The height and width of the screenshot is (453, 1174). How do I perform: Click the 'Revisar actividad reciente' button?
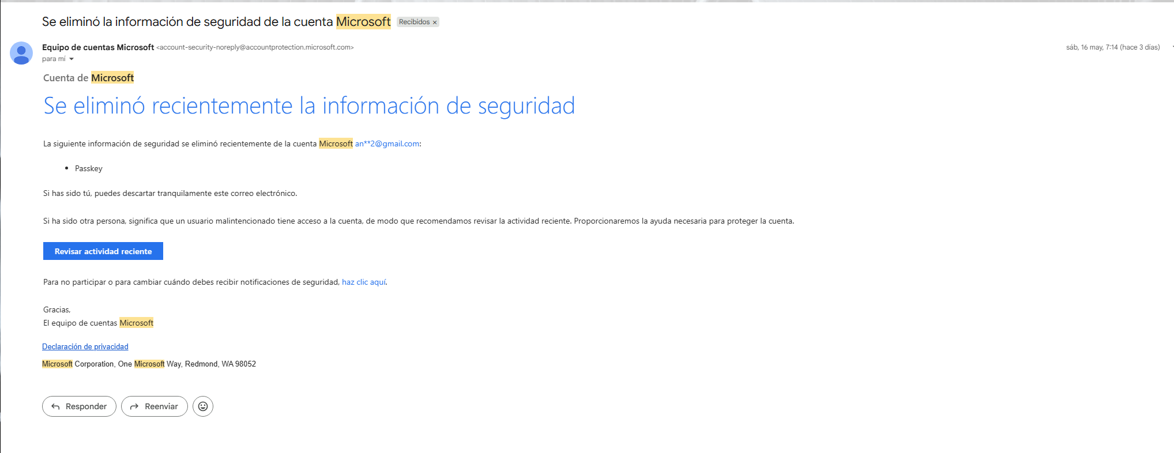(x=103, y=251)
